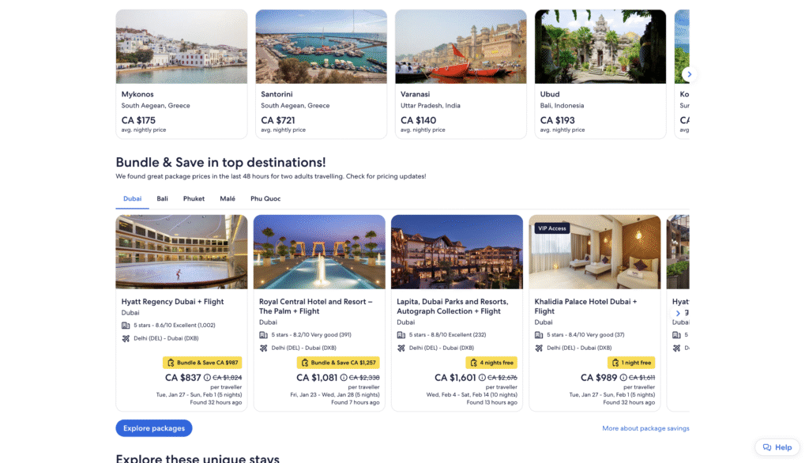Click the Bundle & Save CA $987 badge
Image resolution: width=809 pixels, height=463 pixels.
202,363
